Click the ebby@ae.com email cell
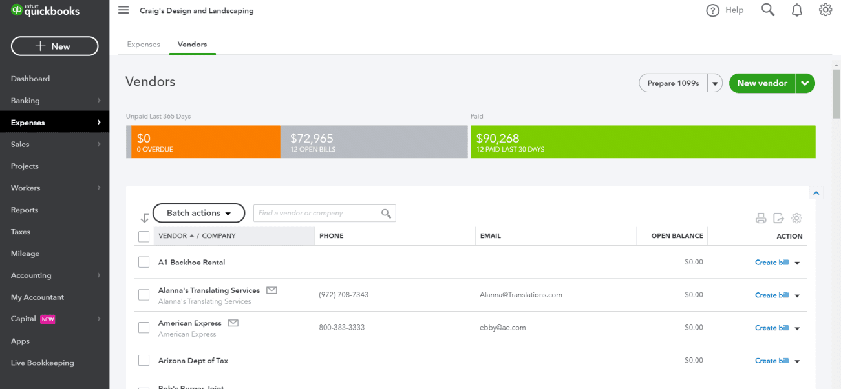This screenshot has height=389, width=841. [503, 328]
